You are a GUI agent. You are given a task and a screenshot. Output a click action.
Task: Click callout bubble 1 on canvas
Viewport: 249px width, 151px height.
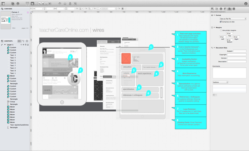tap(151, 47)
